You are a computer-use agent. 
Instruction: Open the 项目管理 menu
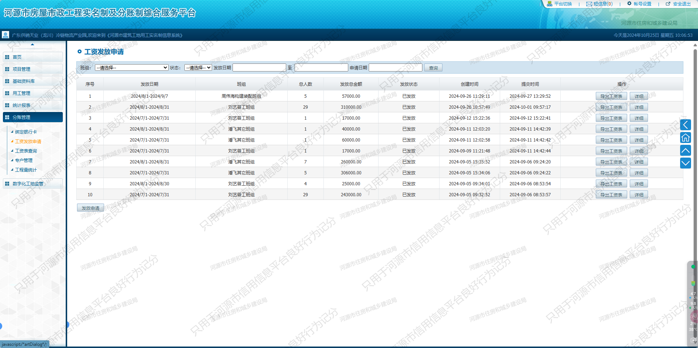33,69
